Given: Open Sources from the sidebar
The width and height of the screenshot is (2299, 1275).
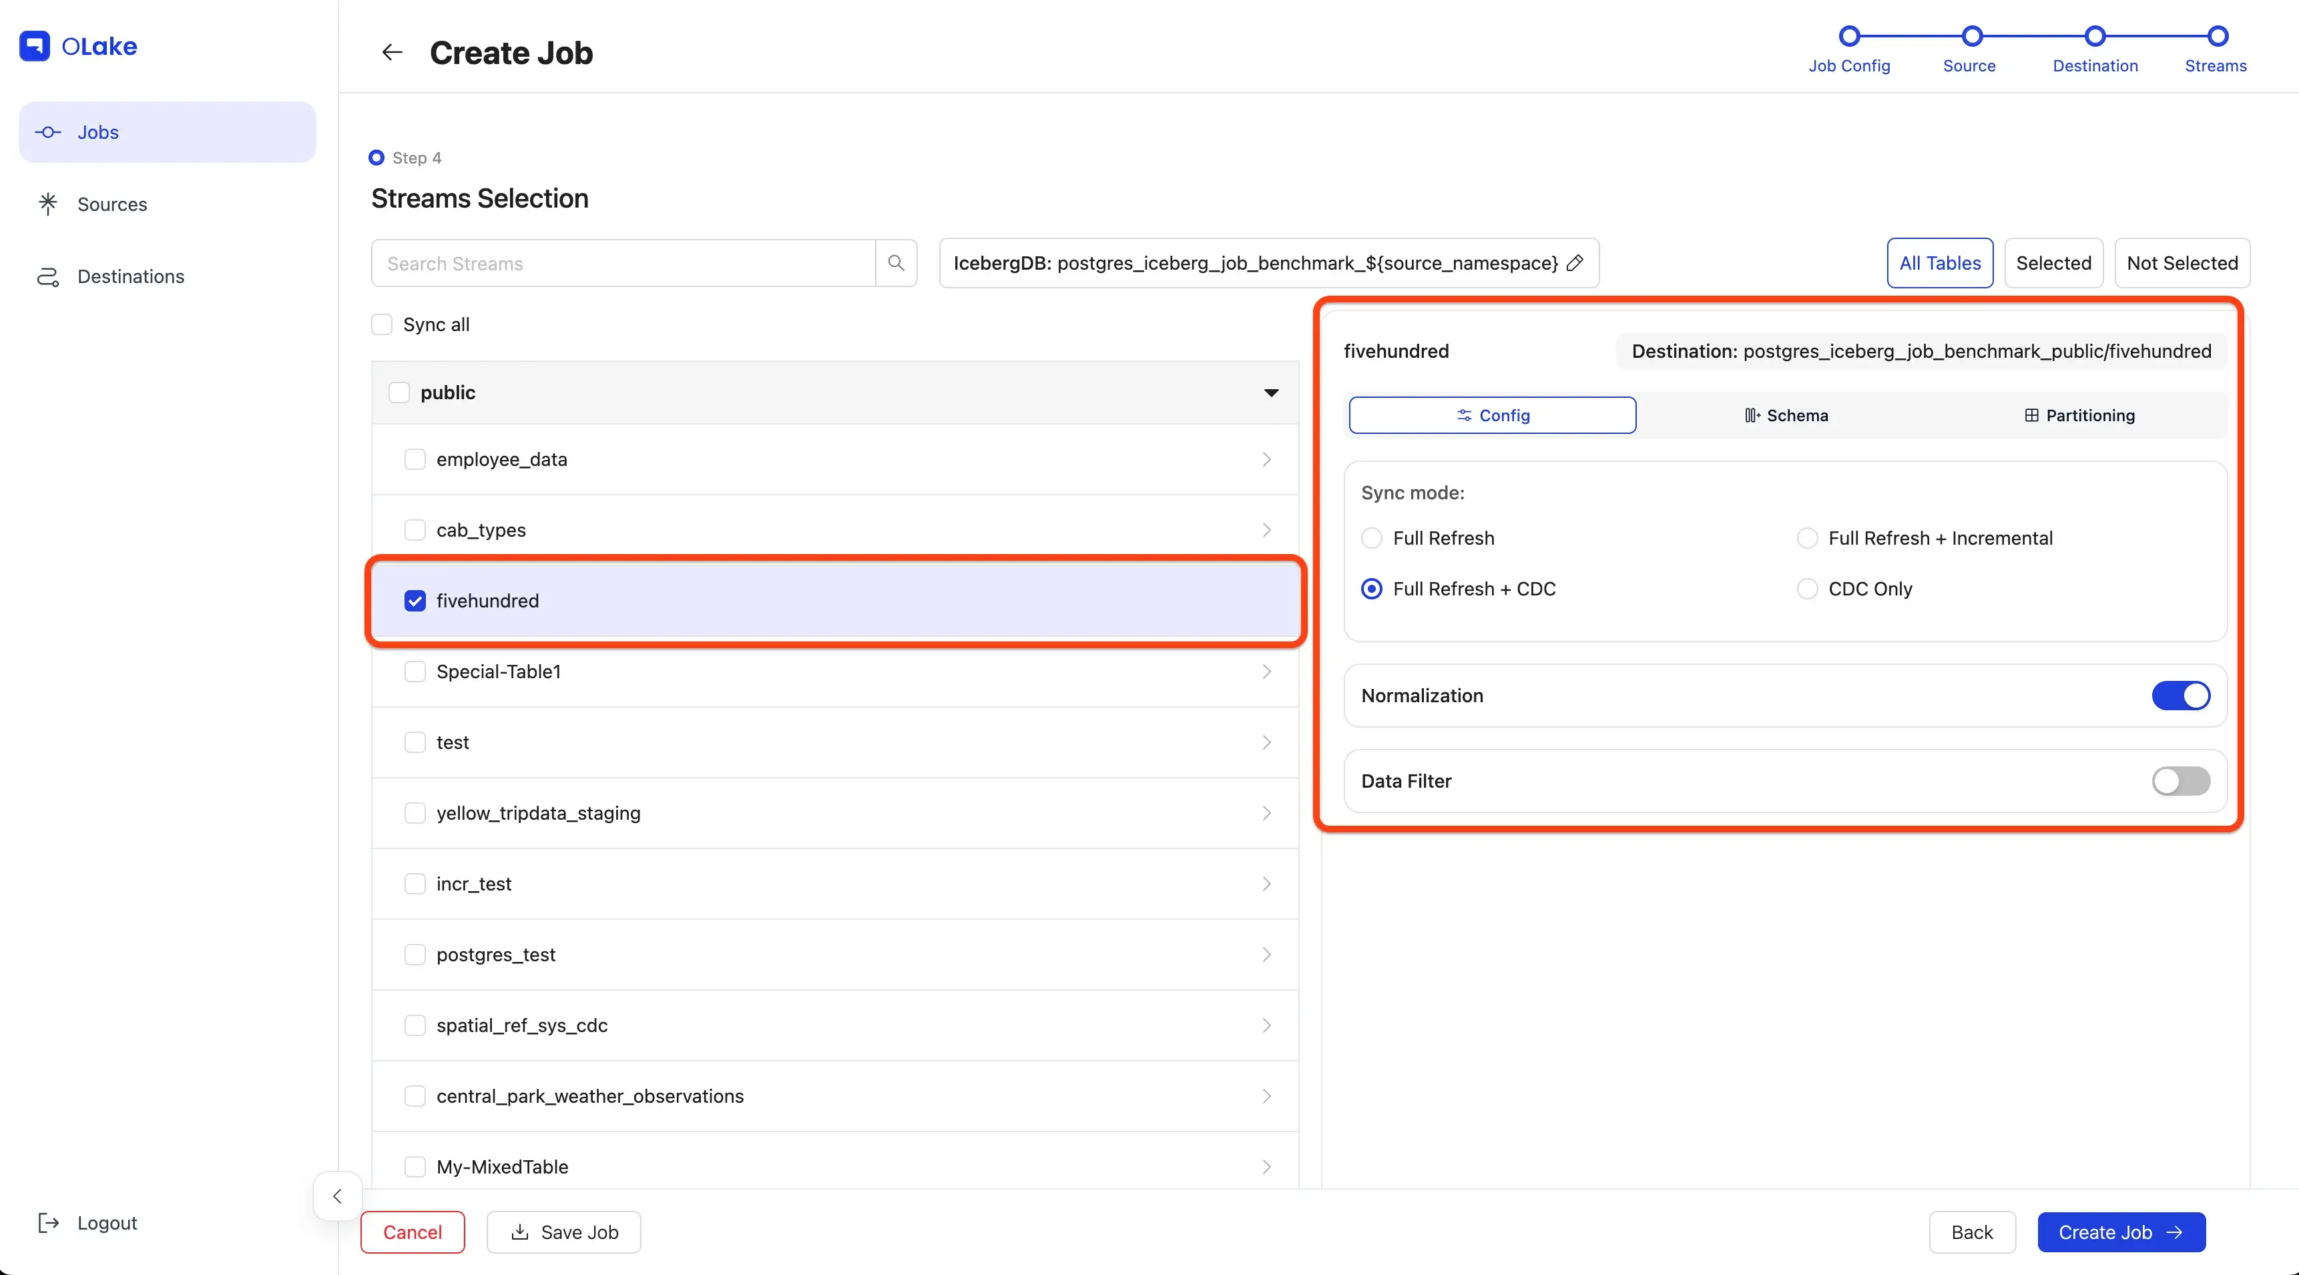Looking at the screenshot, I should point(111,204).
